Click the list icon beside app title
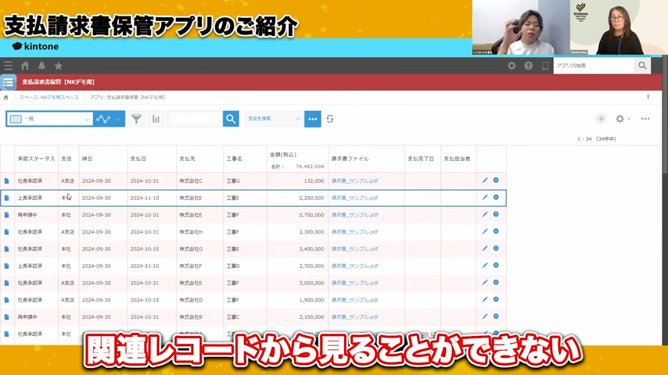 click(8, 82)
